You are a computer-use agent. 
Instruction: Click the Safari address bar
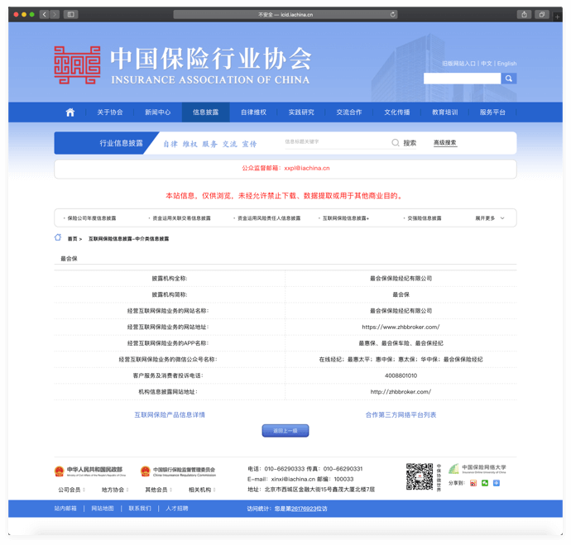point(285,15)
